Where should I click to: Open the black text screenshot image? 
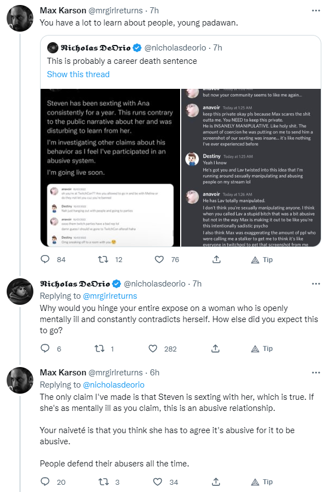click(110, 168)
